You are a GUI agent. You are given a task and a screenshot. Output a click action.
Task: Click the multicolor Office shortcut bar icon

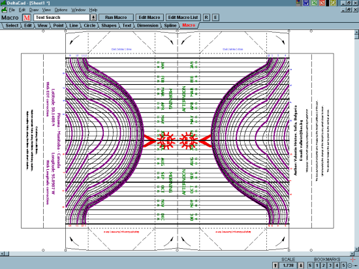pyautogui.click(x=298, y=3)
